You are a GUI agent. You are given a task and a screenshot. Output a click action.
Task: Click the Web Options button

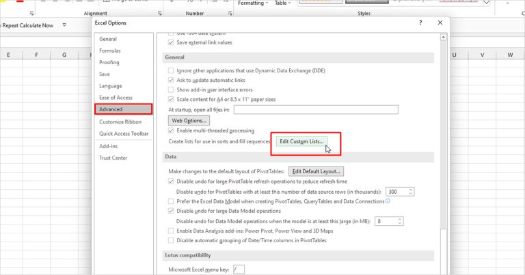point(189,121)
